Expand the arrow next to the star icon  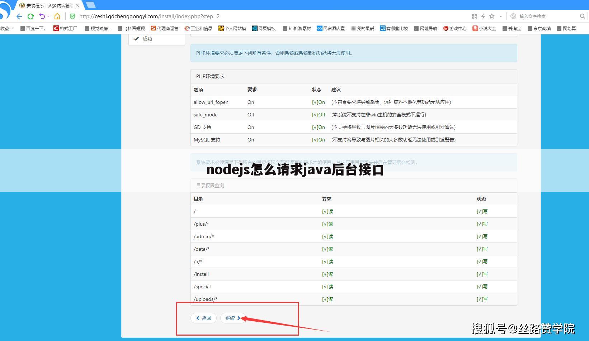pos(501,16)
